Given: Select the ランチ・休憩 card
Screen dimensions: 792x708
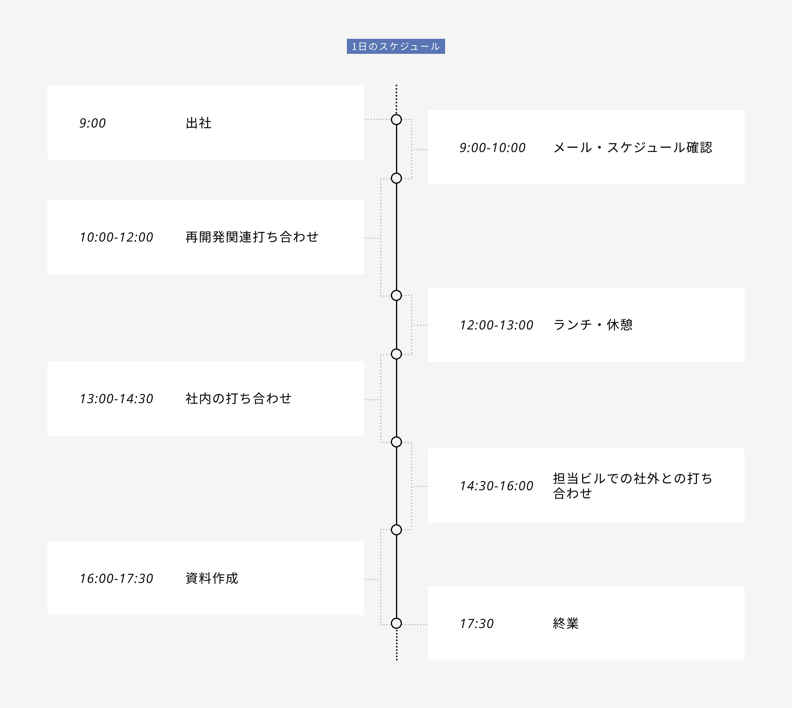Looking at the screenshot, I should click(x=586, y=325).
